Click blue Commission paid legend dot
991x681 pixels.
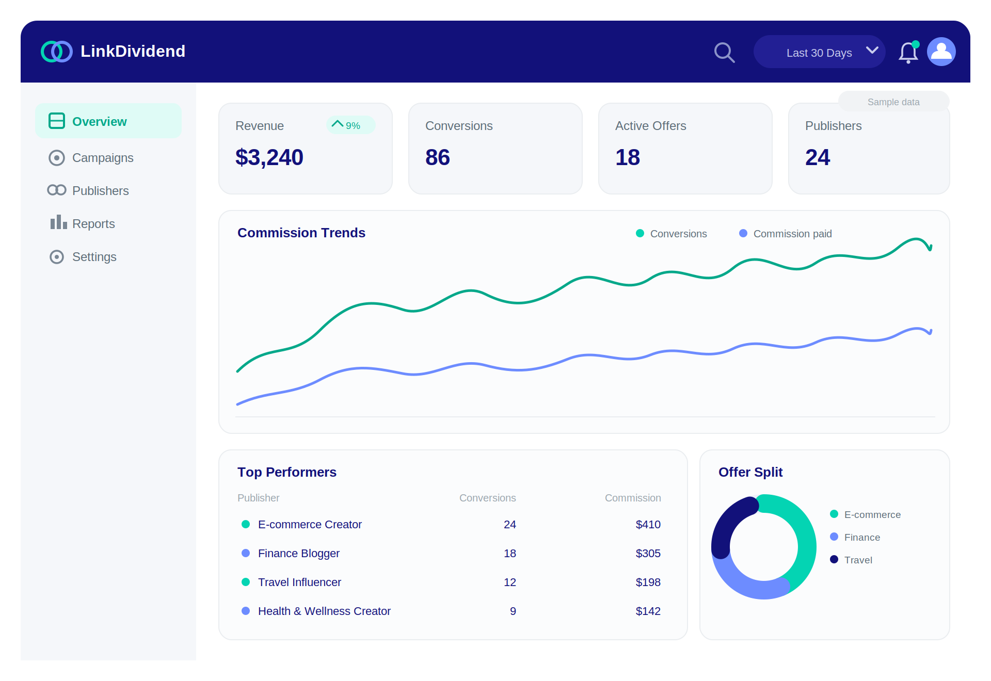743,233
